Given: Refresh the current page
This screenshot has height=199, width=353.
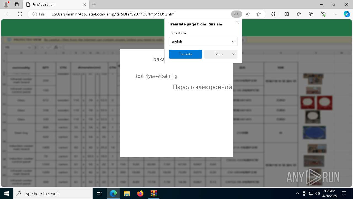Looking at the screenshot, I should click(20, 14).
